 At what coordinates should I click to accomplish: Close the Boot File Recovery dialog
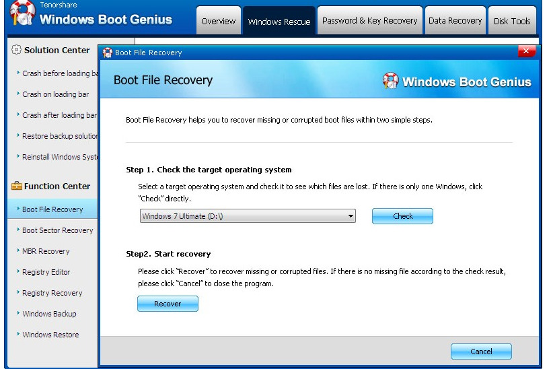point(526,51)
